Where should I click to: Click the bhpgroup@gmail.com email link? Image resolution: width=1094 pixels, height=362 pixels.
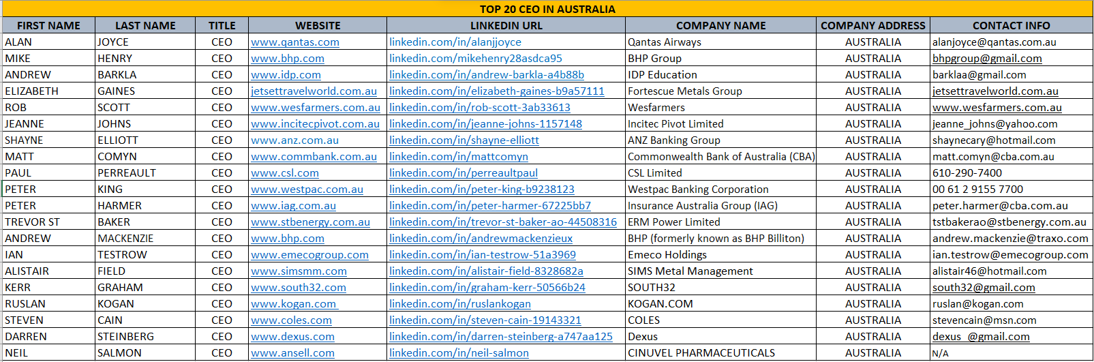coord(987,59)
